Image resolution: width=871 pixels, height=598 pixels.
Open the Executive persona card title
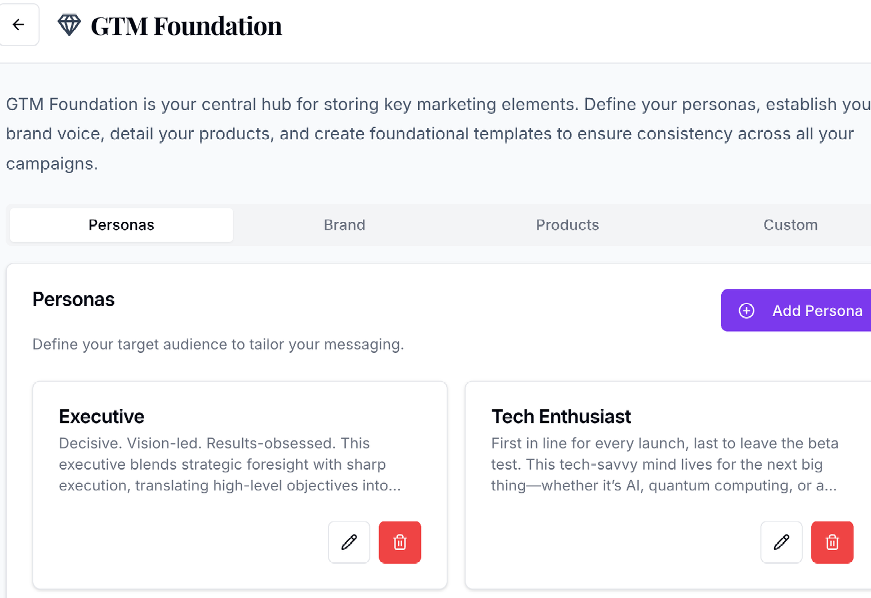pos(101,416)
